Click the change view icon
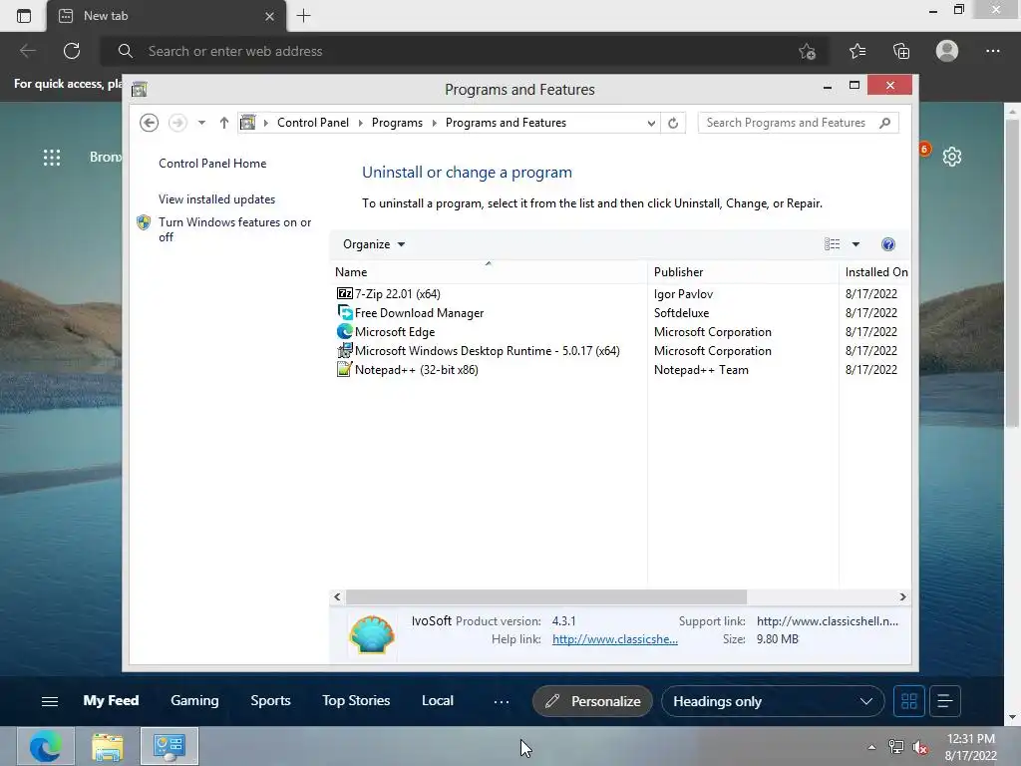The width and height of the screenshot is (1021, 766). (833, 244)
